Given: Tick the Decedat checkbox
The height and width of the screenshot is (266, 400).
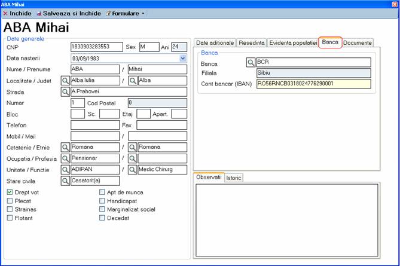Looking at the screenshot, I should click(x=102, y=218).
